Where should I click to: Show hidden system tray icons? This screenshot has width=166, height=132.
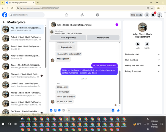click(x=145, y=124)
